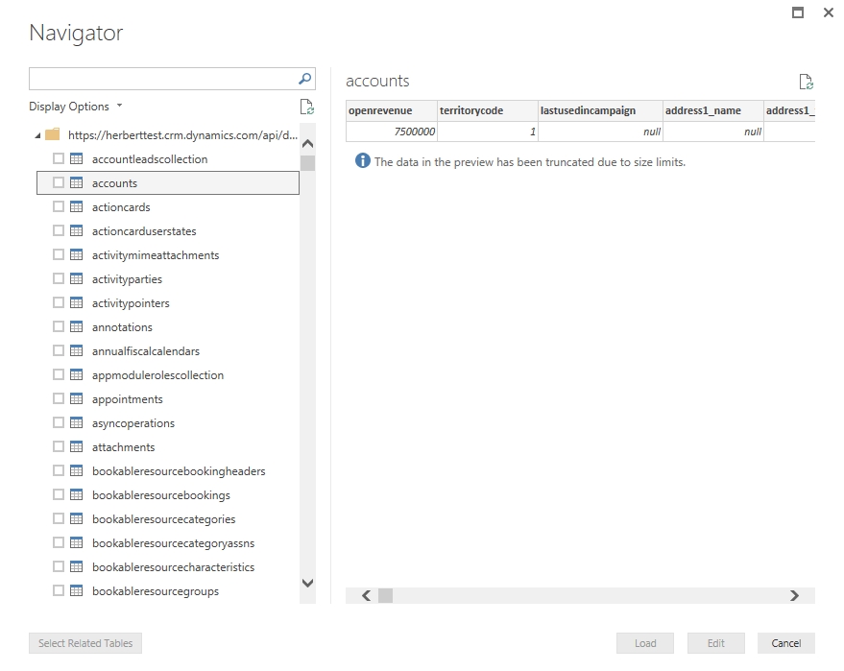Click the table list scroll down arrow
The height and width of the screenshot is (671, 844).
tap(307, 583)
